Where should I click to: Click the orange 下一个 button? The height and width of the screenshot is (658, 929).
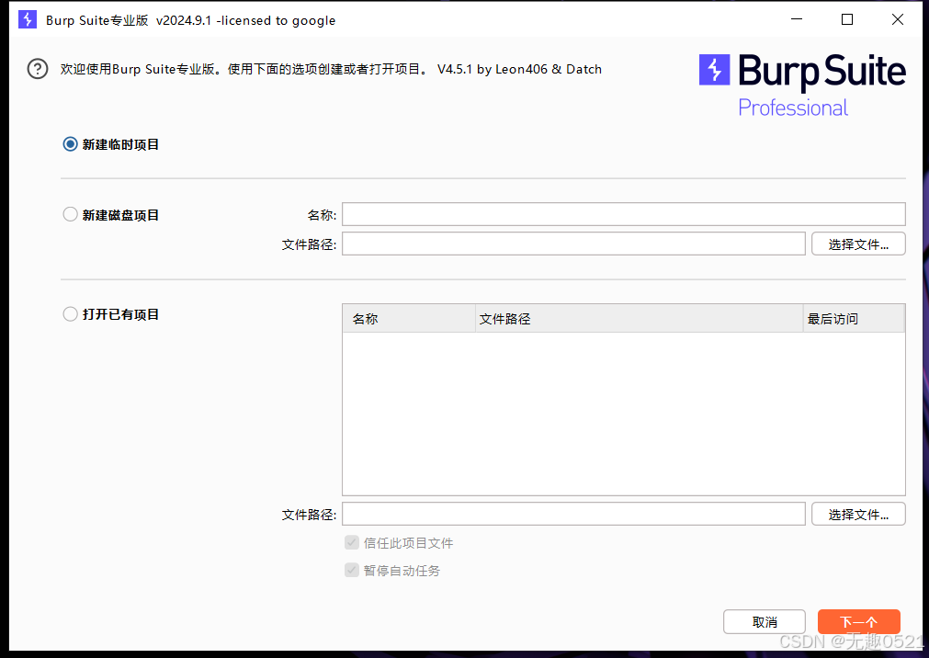coord(858,622)
